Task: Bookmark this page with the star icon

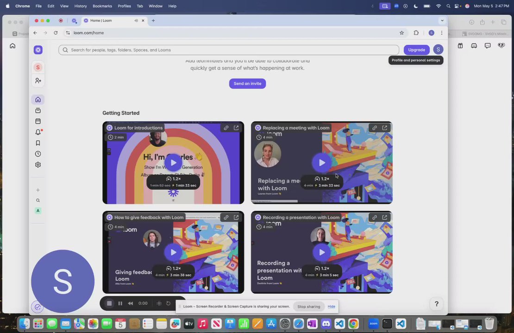Action: click(x=401, y=33)
